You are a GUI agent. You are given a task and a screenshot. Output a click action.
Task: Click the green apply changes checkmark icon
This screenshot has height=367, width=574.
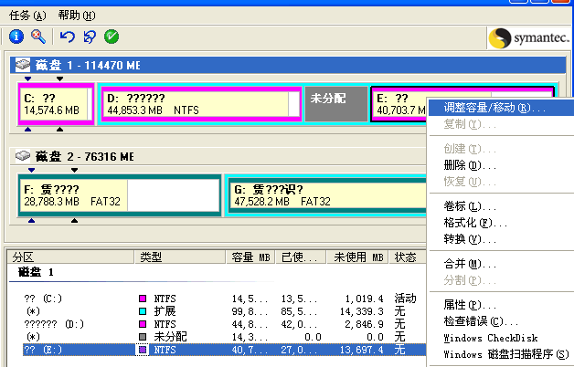tap(112, 37)
